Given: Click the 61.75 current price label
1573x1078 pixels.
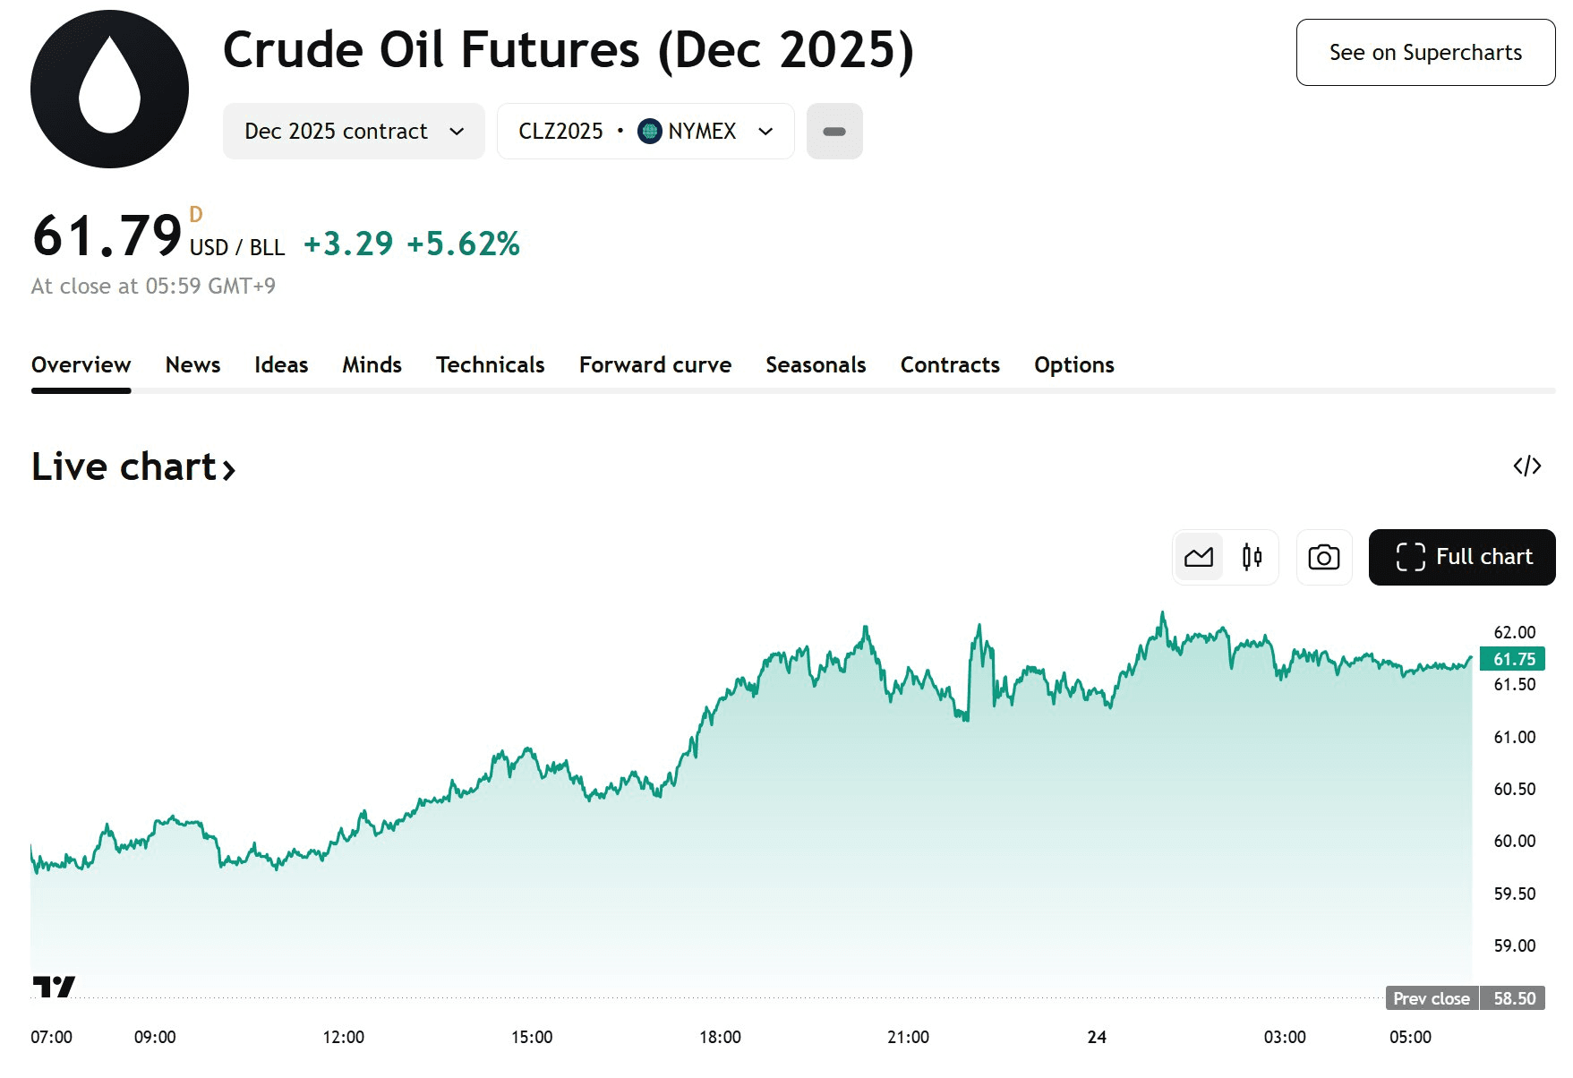Looking at the screenshot, I should 1513,659.
